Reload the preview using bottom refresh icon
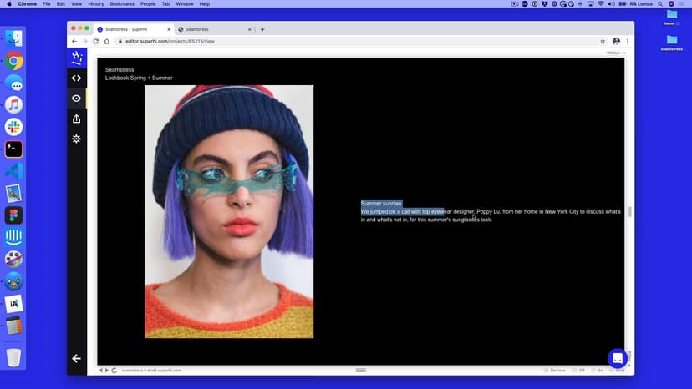 click(x=114, y=370)
